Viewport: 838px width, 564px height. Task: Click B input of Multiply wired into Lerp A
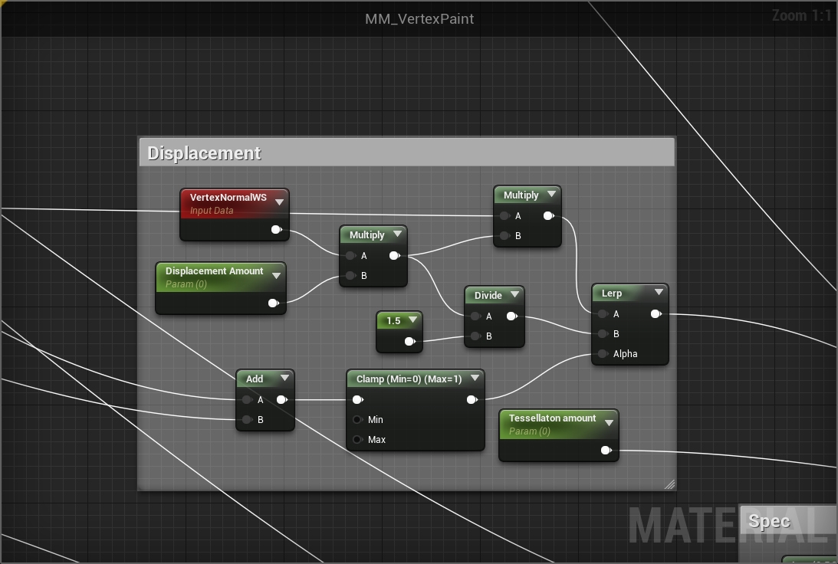504,235
